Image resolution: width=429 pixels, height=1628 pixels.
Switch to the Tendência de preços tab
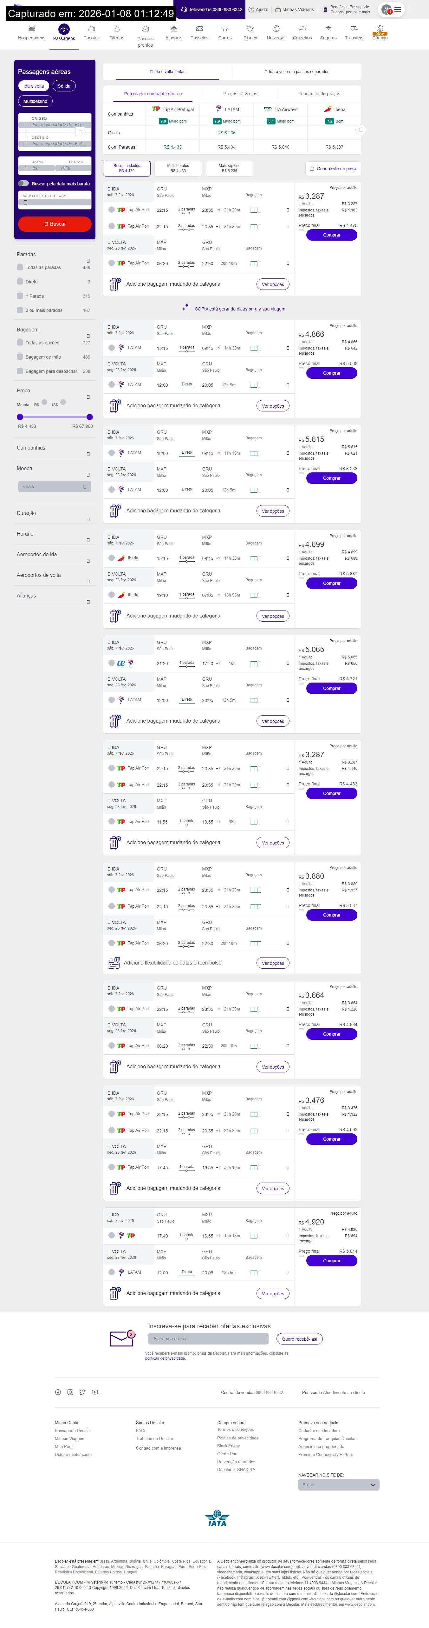click(x=319, y=94)
